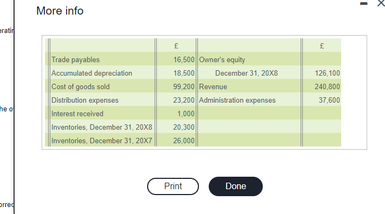Click the Cost of goods sold cell

click(x=80, y=86)
